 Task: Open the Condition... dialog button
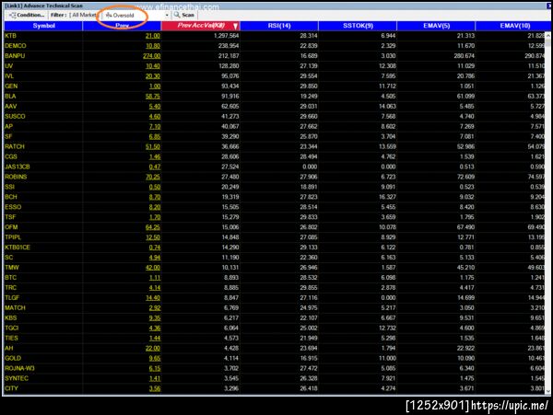tap(27, 15)
